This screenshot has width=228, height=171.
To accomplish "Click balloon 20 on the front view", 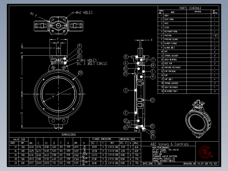I will click(80, 73).
